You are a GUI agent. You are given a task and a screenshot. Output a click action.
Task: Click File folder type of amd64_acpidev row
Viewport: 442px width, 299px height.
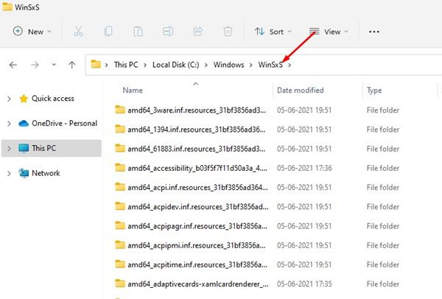click(383, 206)
